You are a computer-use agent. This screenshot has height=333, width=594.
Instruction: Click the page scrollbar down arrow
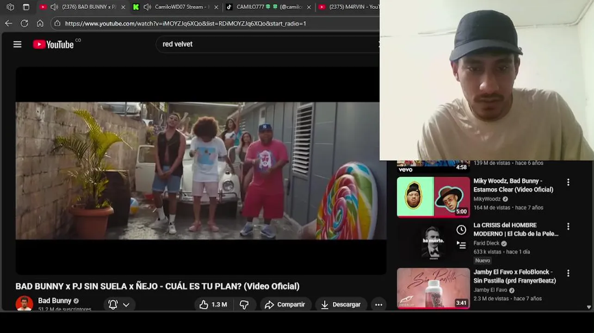(588, 307)
